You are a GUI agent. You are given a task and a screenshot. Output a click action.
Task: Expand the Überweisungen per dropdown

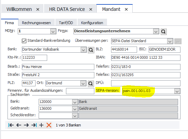coord(170,41)
